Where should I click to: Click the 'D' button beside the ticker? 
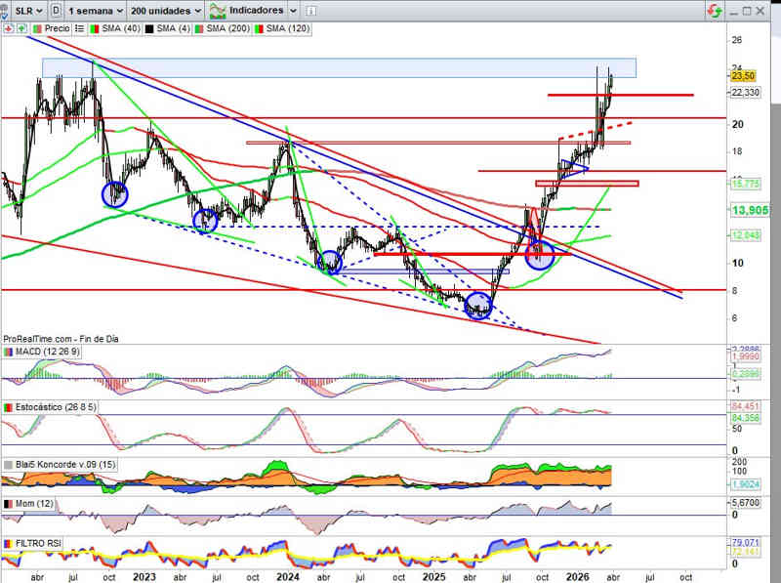tap(57, 10)
